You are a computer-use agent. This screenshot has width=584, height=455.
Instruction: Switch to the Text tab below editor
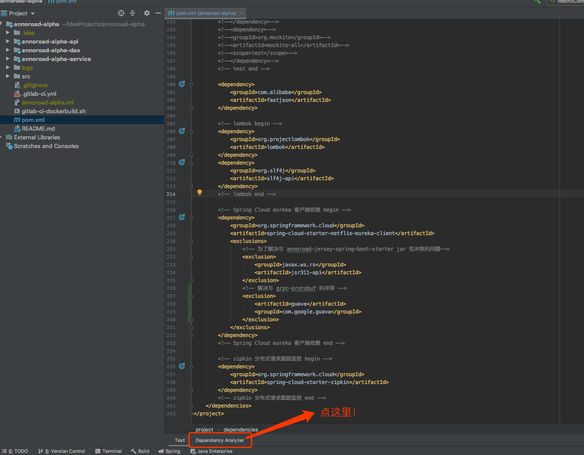[x=180, y=440]
